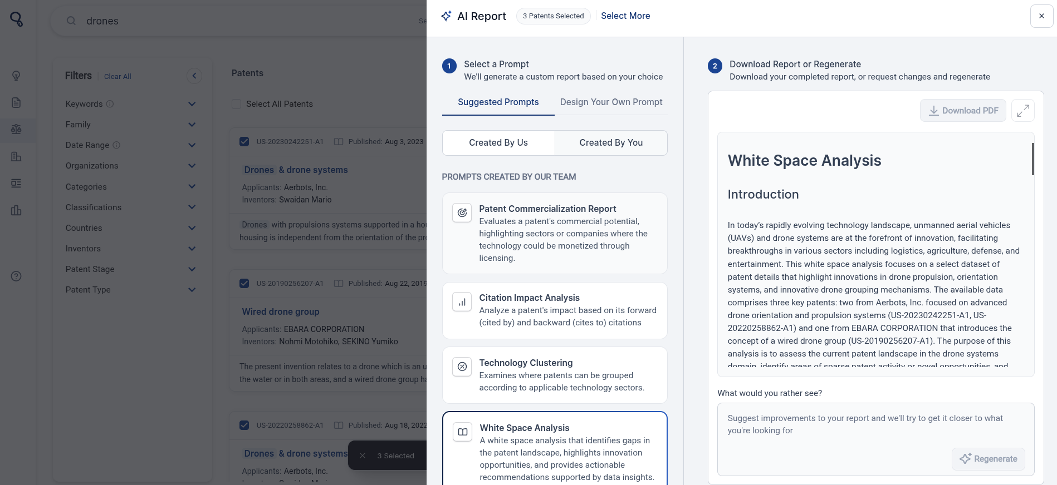
Task: Click the White Space Analysis book icon
Action: [463, 432]
